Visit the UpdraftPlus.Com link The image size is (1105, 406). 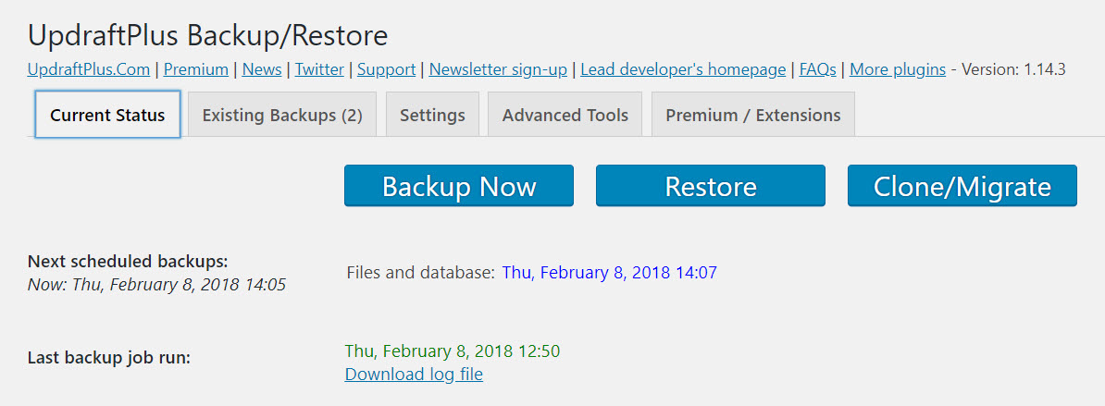coord(89,69)
